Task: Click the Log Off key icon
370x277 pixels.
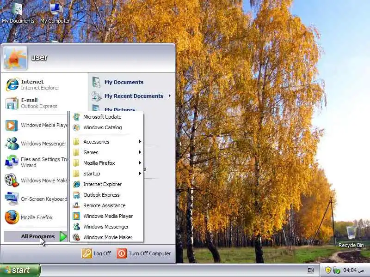Action: point(86,253)
